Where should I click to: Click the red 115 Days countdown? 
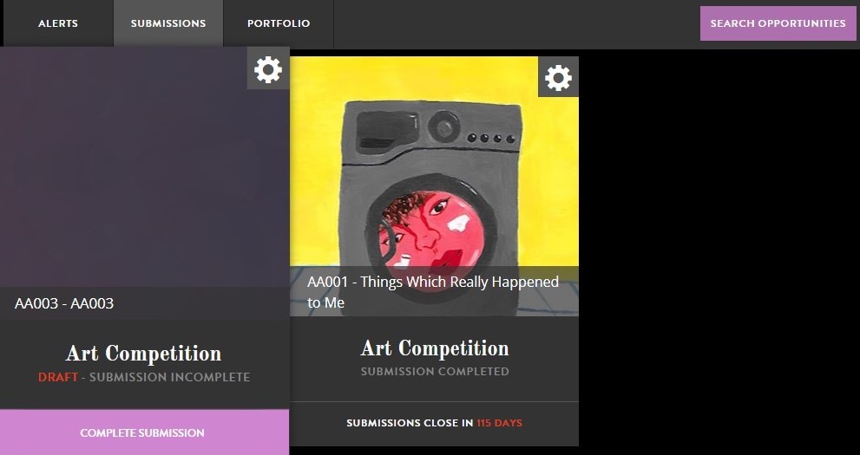point(499,423)
